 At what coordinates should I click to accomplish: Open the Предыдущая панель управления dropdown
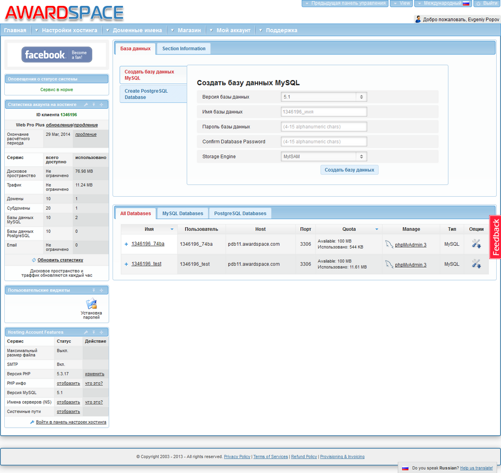click(345, 3)
